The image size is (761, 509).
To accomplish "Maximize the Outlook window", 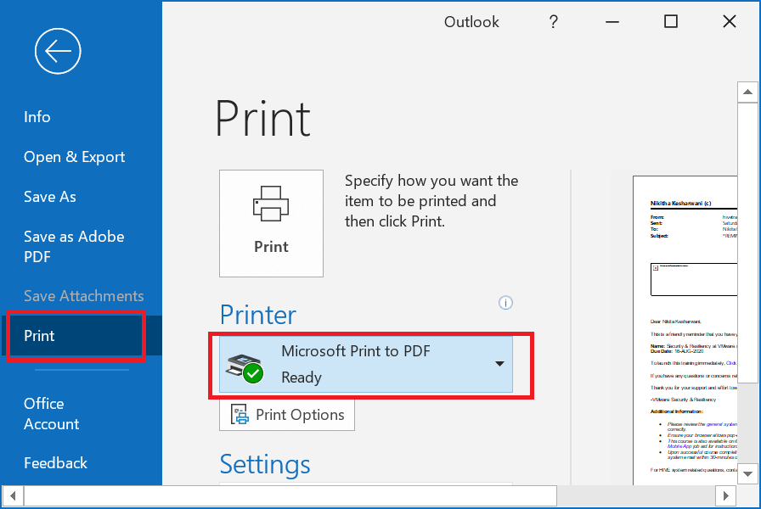I will point(671,21).
